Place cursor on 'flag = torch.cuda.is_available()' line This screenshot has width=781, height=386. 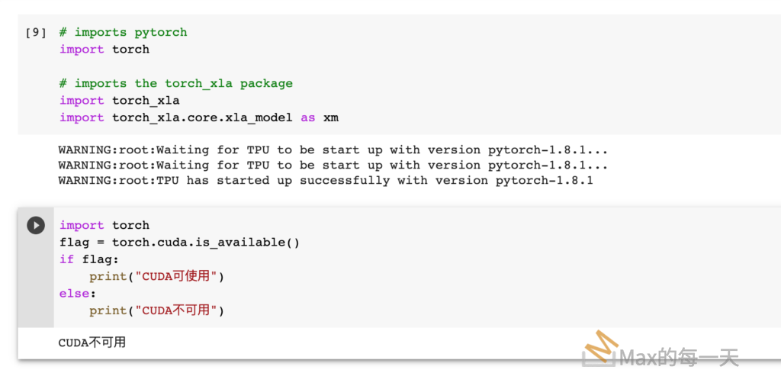179,243
